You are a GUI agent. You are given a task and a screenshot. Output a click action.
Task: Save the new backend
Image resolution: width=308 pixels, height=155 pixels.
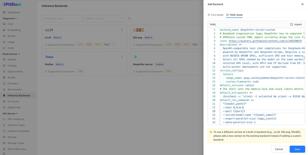tap(297, 149)
